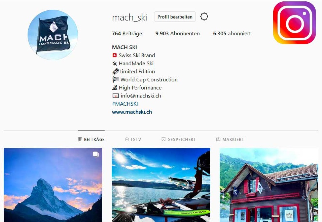Open the red-shuttered chalet post
This screenshot has height=222, width=322.
pyautogui.click(x=269, y=185)
